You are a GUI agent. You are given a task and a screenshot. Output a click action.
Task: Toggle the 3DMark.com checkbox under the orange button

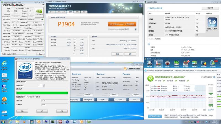(x=136, y=29)
